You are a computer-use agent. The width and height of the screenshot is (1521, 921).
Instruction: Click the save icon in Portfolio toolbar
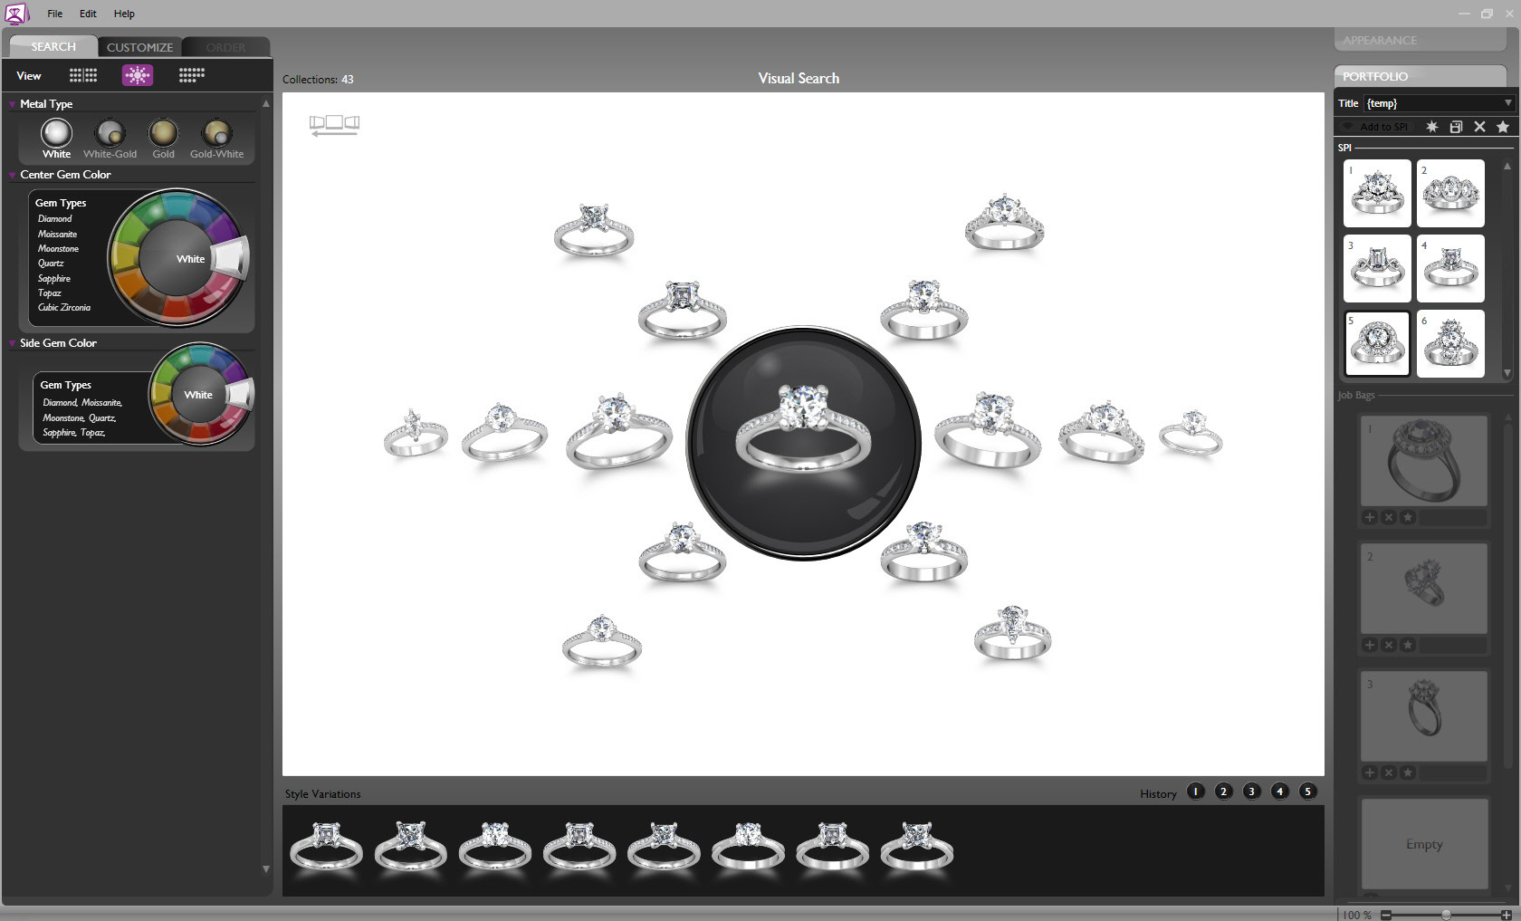point(1456,127)
